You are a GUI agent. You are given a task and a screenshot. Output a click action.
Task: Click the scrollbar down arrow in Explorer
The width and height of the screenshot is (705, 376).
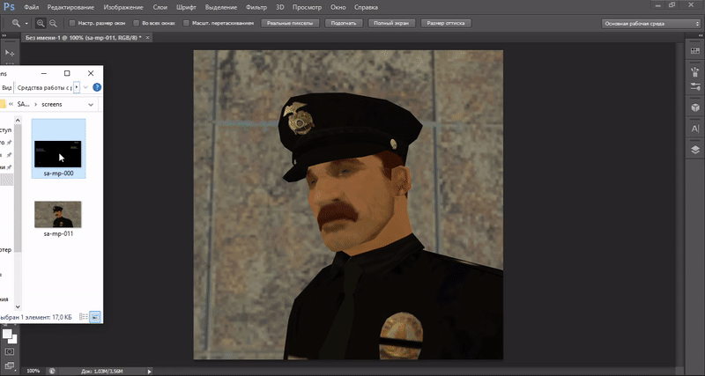[x=18, y=306]
